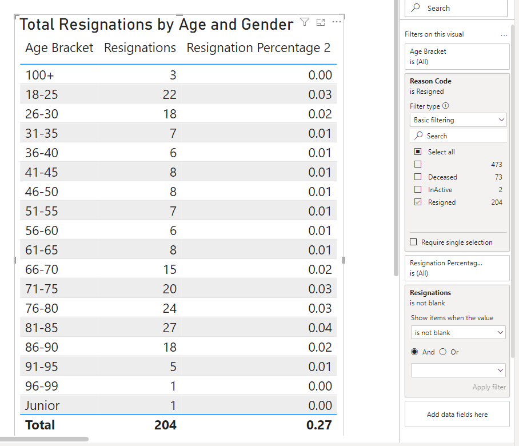Click the Add data fields here well

457,414
